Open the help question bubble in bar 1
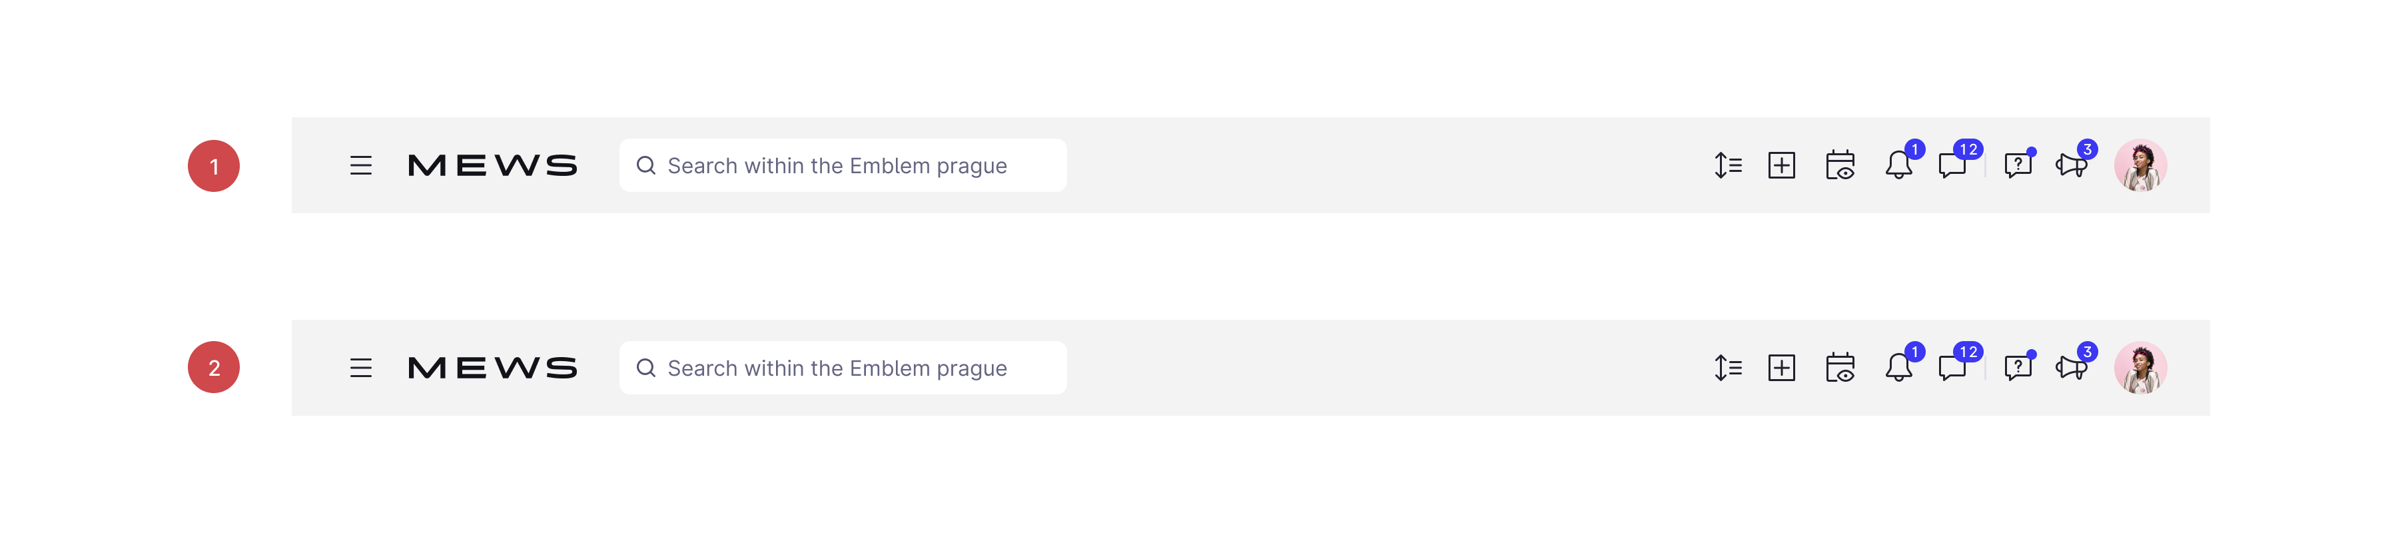2398x533 pixels. coord(2017,166)
